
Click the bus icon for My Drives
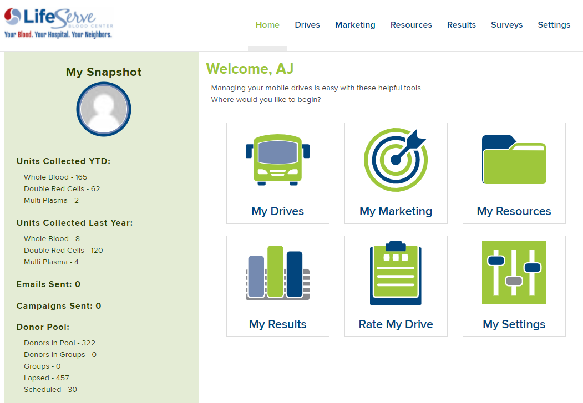click(277, 159)
